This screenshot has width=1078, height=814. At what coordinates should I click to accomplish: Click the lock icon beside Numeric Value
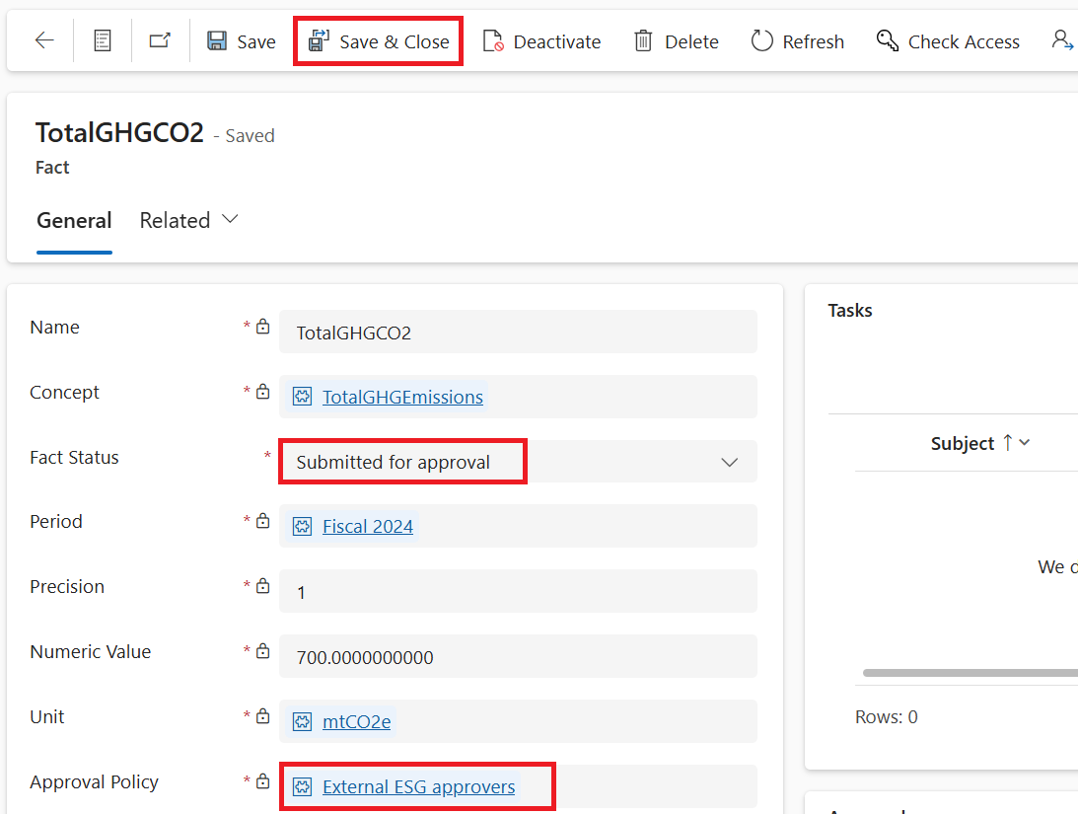click(262, 650)
